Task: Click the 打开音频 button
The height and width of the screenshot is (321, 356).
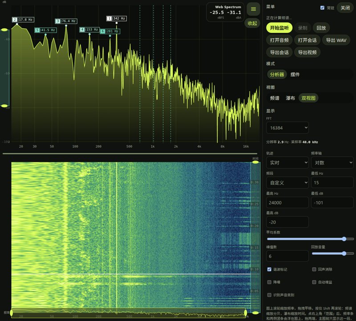Action: coord(279,40)
